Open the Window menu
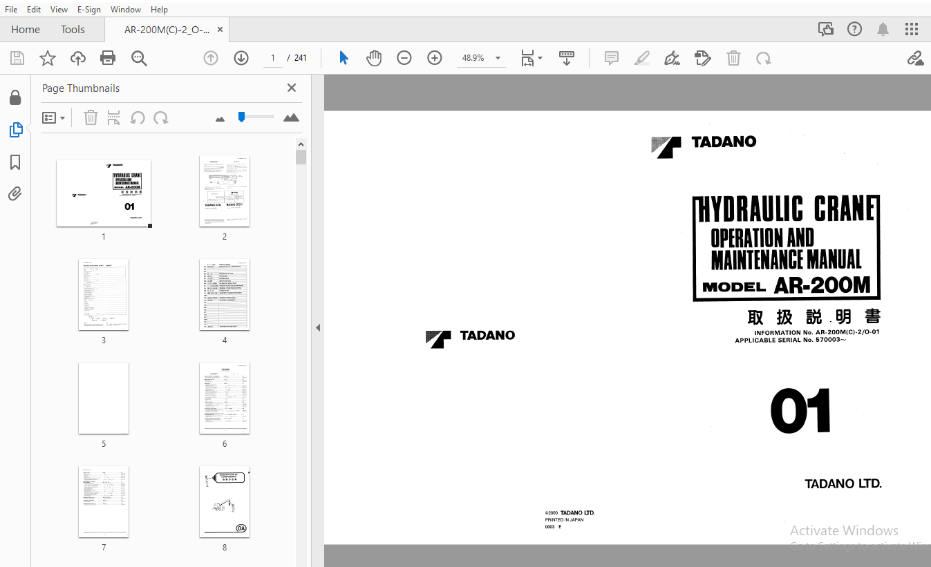The image size is (931, 567). click(x=126, y=10)
